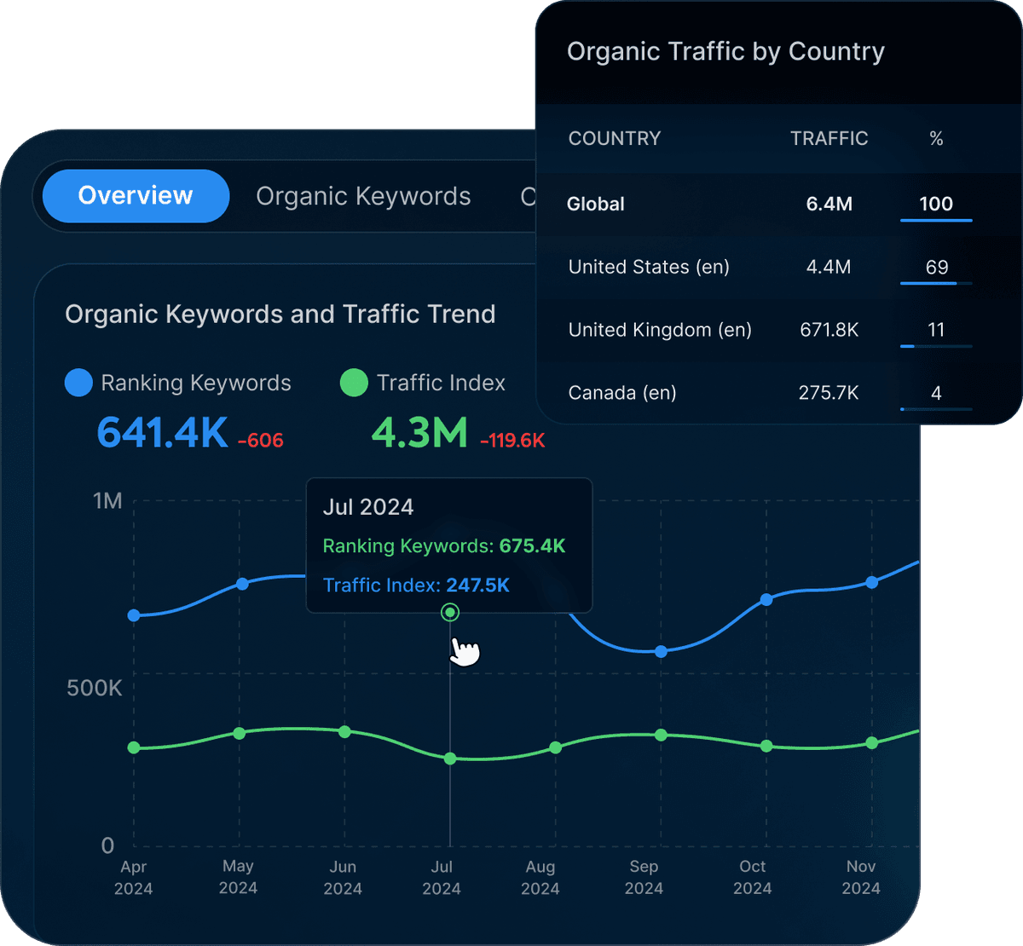Sort the table by the TRAFFIC column
Screen dimensions: 1023x946
[x=829, y=138]
